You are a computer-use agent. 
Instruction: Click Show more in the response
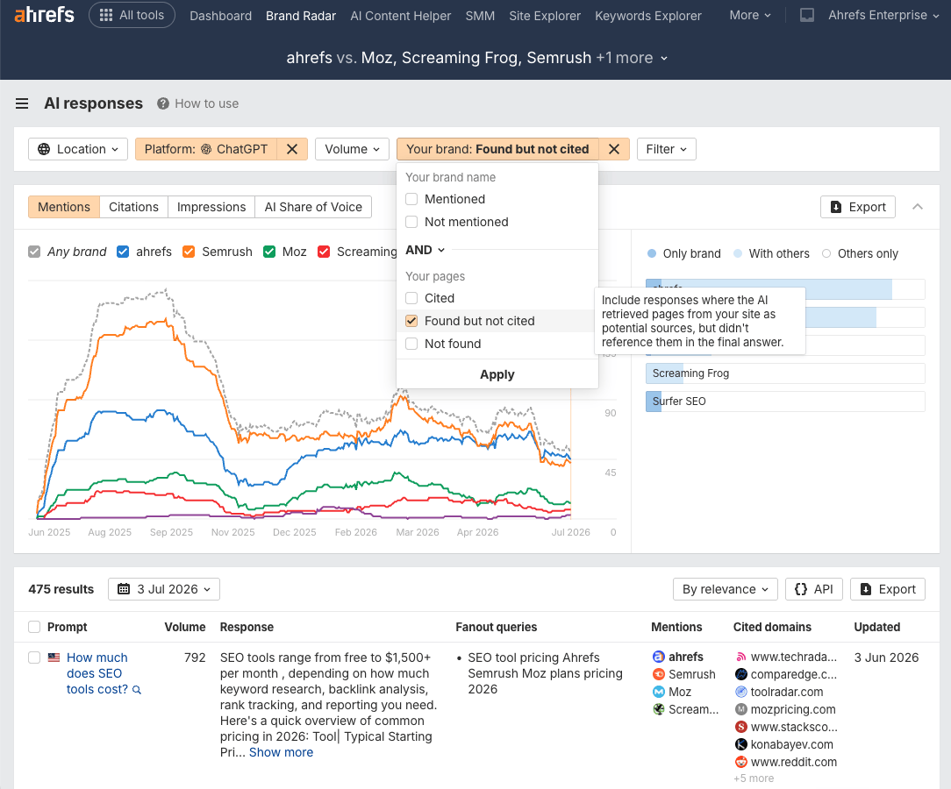coord(281,752)
